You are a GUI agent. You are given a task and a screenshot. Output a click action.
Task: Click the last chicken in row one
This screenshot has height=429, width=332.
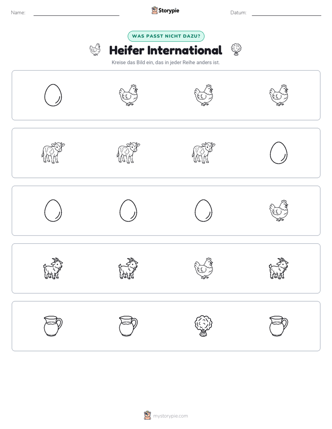(x=279, y=95)
